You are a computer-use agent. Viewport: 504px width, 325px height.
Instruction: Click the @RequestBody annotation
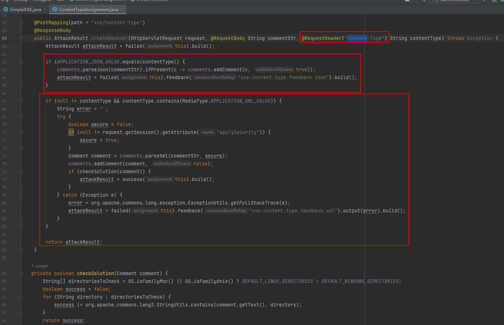(x=228, y=38)
